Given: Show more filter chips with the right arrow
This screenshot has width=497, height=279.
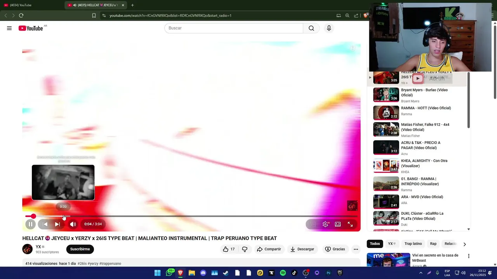Looking at the screenshot, I should coord(464,244).
